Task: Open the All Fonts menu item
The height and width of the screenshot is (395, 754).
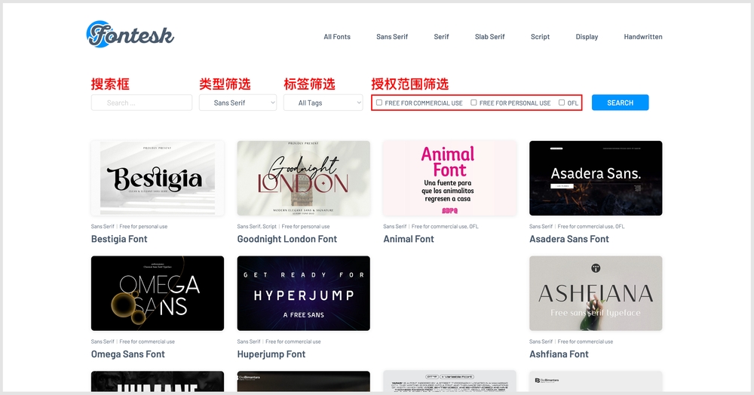Action: tap(337, 37)
